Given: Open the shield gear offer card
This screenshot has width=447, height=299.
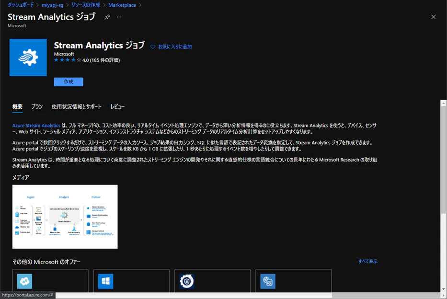Looking at the screenshot, I should [212, 281].
